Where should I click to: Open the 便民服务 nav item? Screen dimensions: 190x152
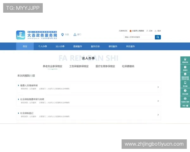point(113,46)
